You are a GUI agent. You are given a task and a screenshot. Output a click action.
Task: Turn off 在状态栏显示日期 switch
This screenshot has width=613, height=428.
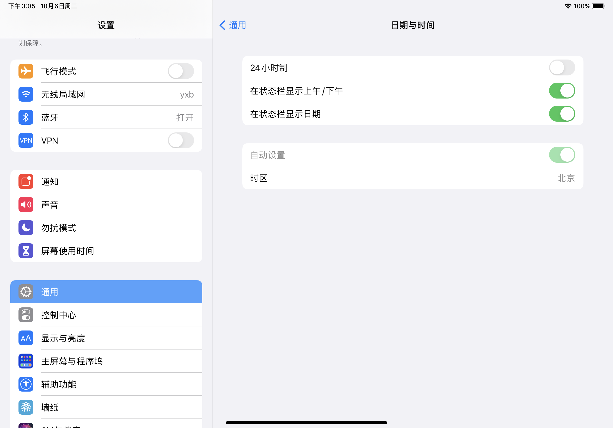coord(562,114)
